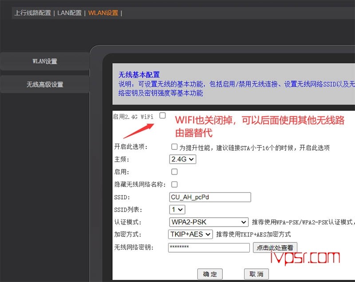Open the 加密方式 TKIP+AES dropdown

pos(190,234)
